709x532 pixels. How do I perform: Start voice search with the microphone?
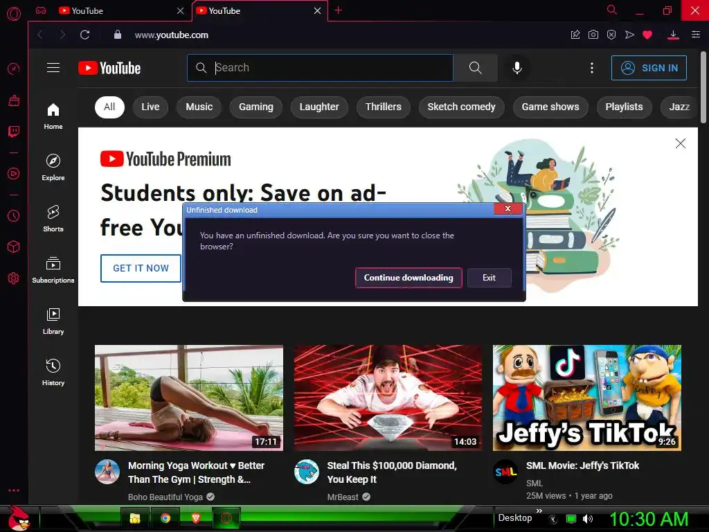coord(517,68)
